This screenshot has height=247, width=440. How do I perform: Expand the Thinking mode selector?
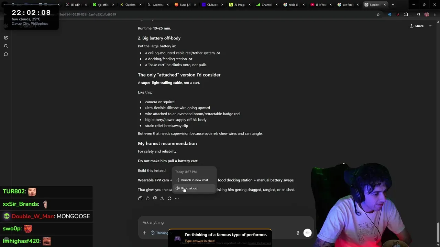click(160, 233)
